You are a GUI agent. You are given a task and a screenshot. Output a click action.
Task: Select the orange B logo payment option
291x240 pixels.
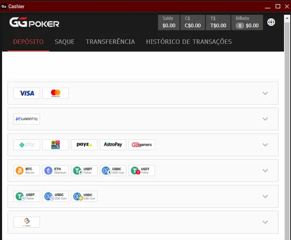[x=27, y=222]
